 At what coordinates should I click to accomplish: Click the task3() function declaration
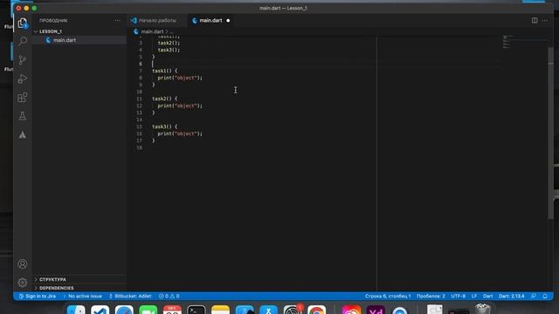pyautogui.click(x=164, y=126)
